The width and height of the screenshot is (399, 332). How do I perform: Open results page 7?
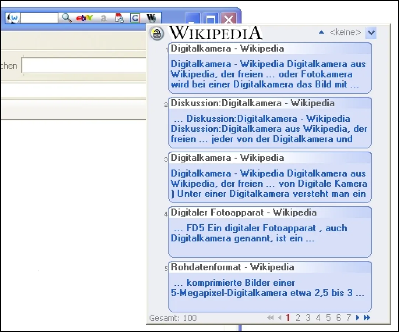coord(348,318)
